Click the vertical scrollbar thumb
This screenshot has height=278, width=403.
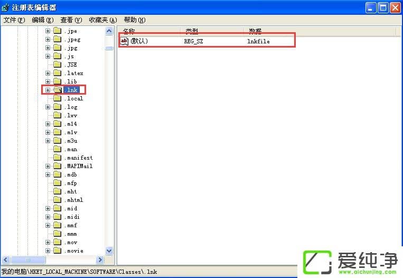coord(109,48)
